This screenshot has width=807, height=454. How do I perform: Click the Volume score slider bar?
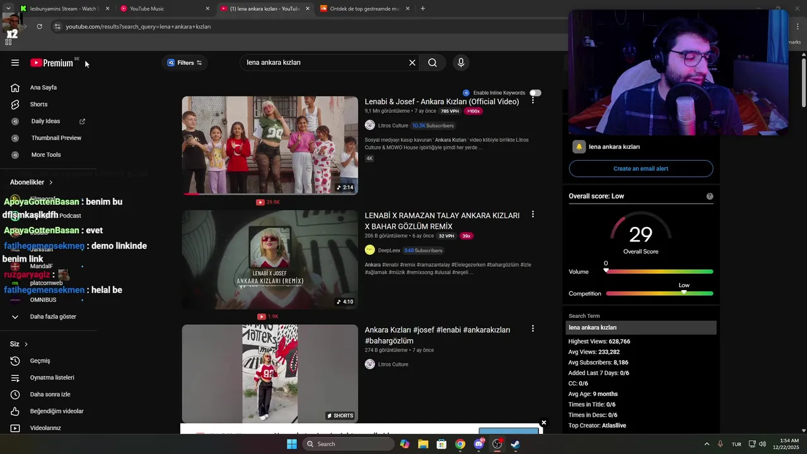click(x=659, y=272)
